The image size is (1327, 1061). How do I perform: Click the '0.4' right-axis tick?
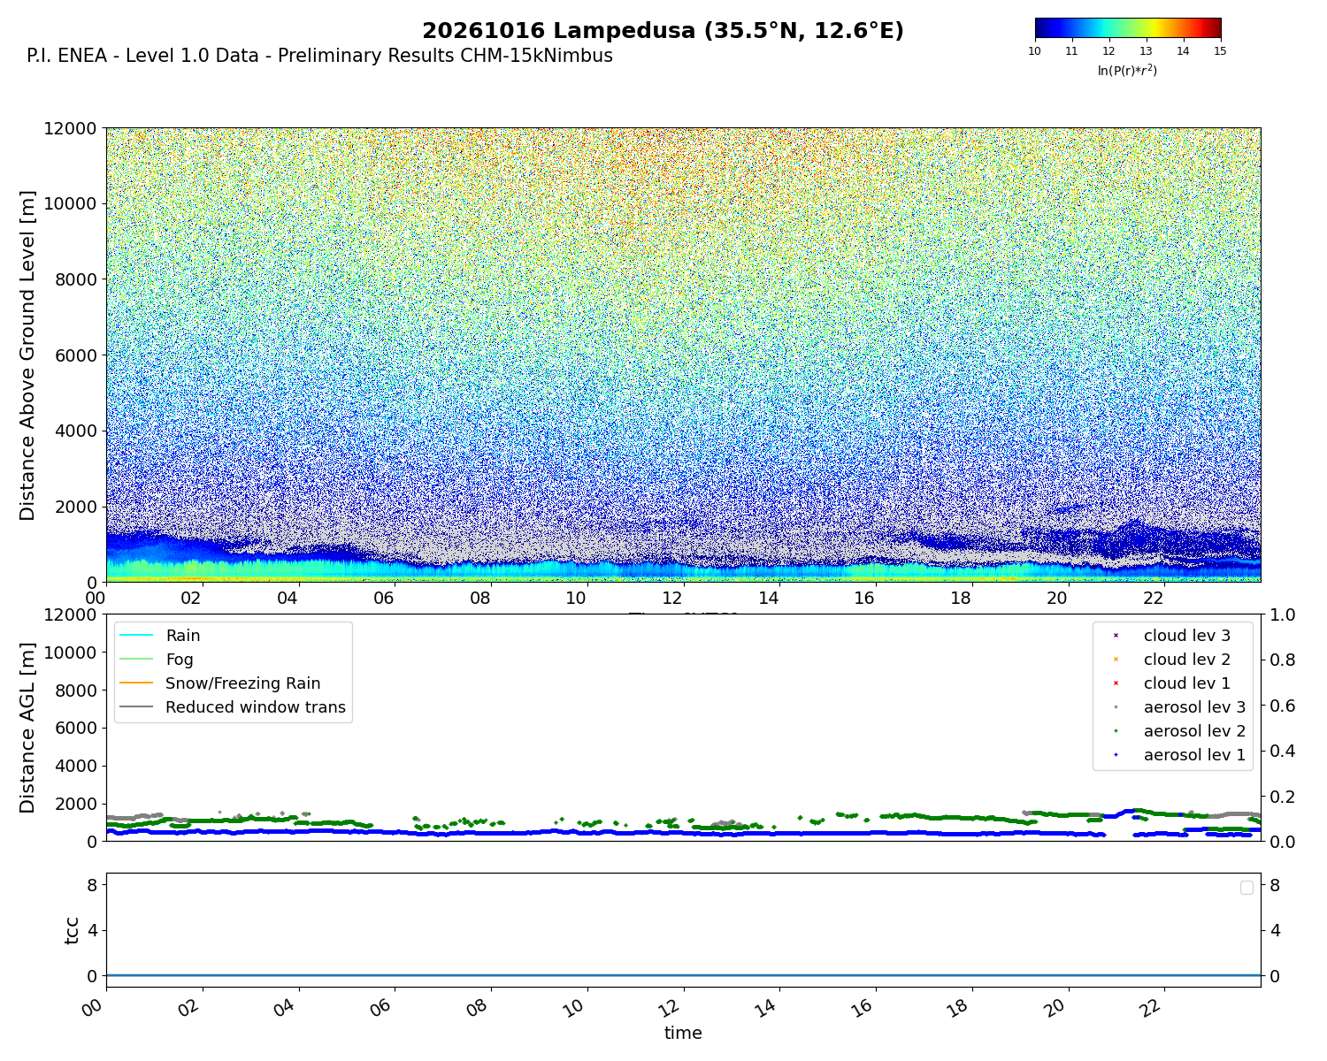pyautogui.click(x=1283, y=751)
